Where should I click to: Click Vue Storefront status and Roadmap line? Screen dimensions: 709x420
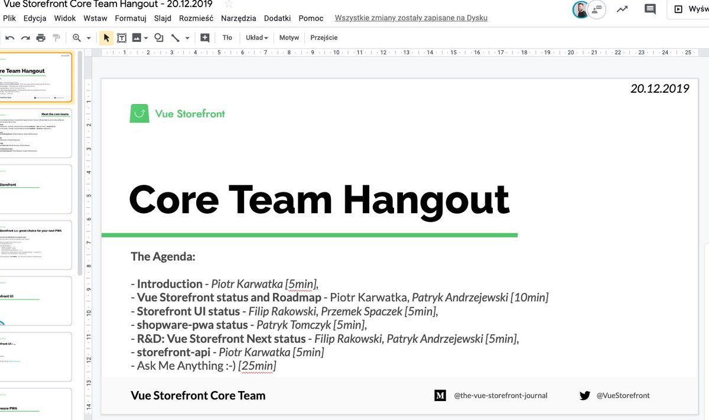pos(340,298)
